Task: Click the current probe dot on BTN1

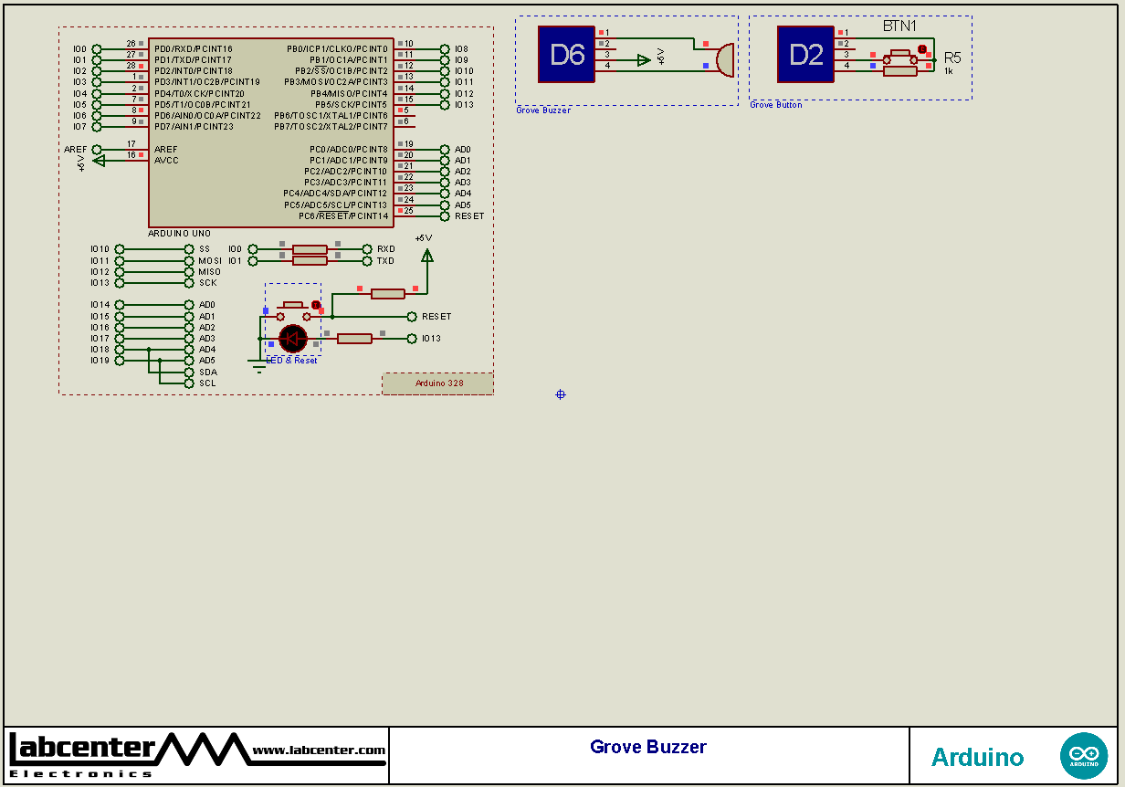Action: click(922, 48)
